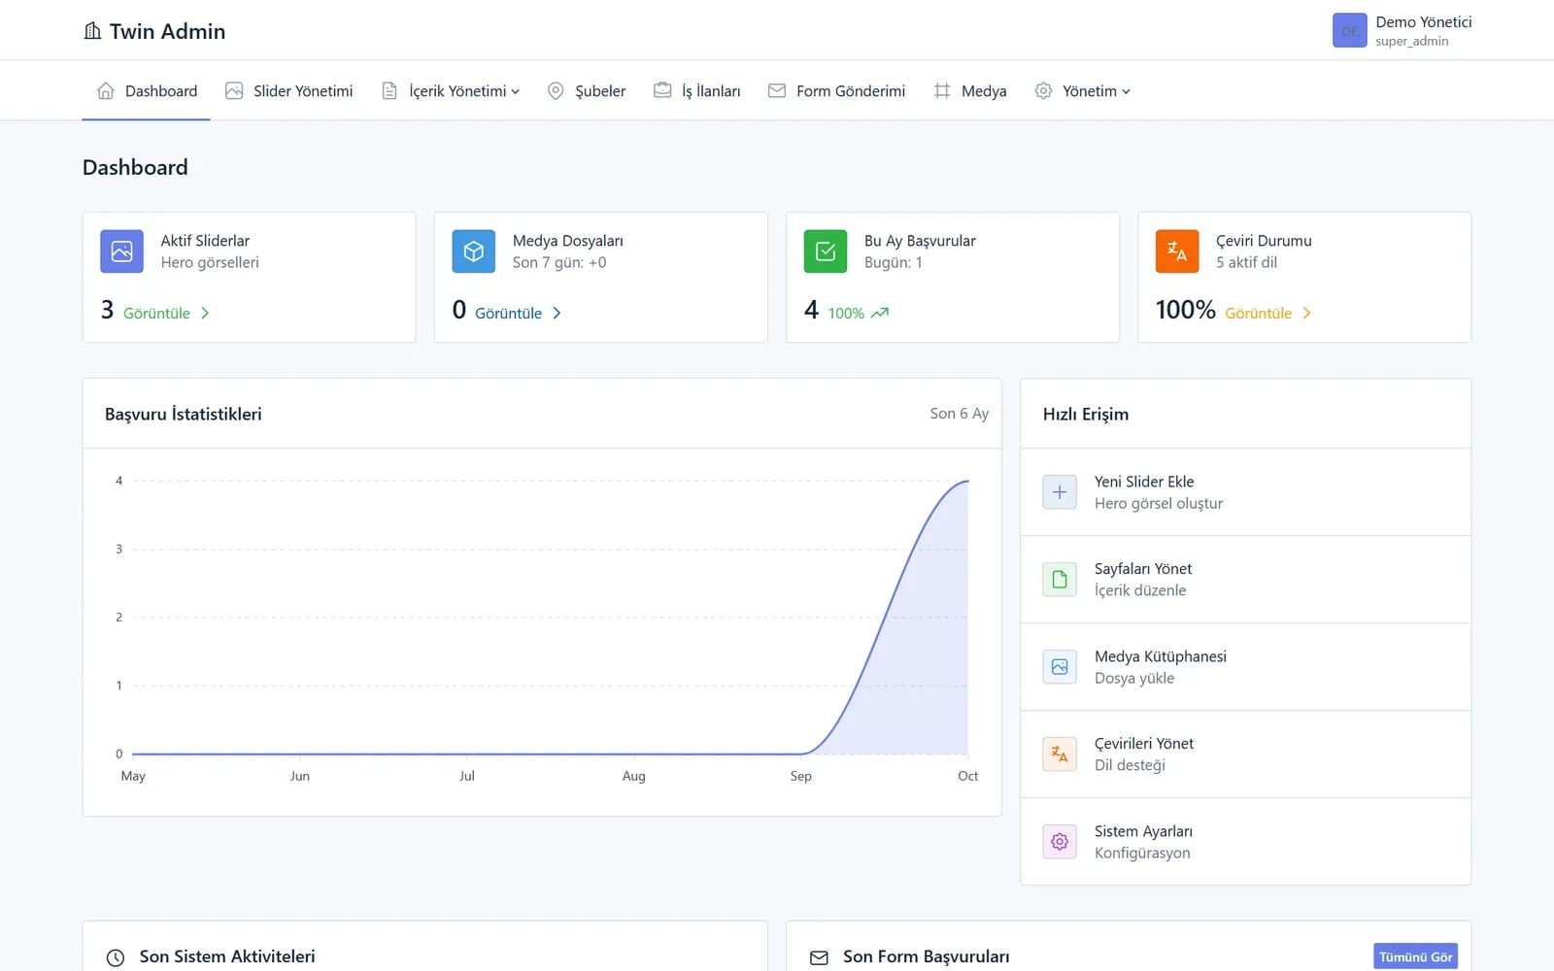Screen dimensions: 1554x971
Task: Click the Demo Yönetici avatar square
Action: 1349,31
